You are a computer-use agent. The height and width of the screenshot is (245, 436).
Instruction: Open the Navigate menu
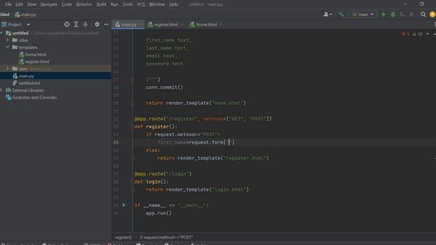(x=48, y=4)
